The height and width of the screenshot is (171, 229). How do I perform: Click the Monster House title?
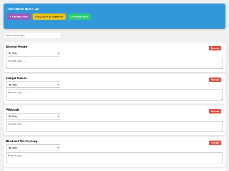[17, 47]
